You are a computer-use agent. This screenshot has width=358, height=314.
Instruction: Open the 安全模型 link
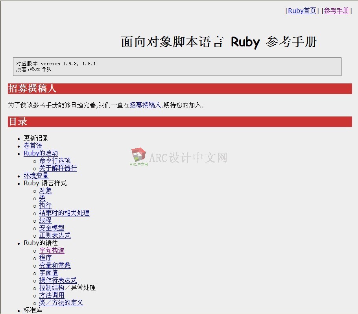[52, 228]
